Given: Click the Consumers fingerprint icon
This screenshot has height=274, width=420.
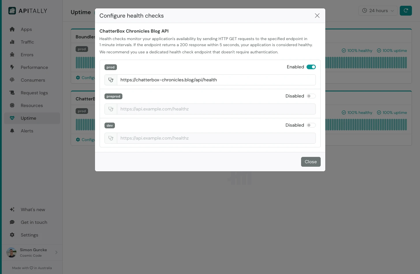Looking at the screenshot, I should (12, 80).
